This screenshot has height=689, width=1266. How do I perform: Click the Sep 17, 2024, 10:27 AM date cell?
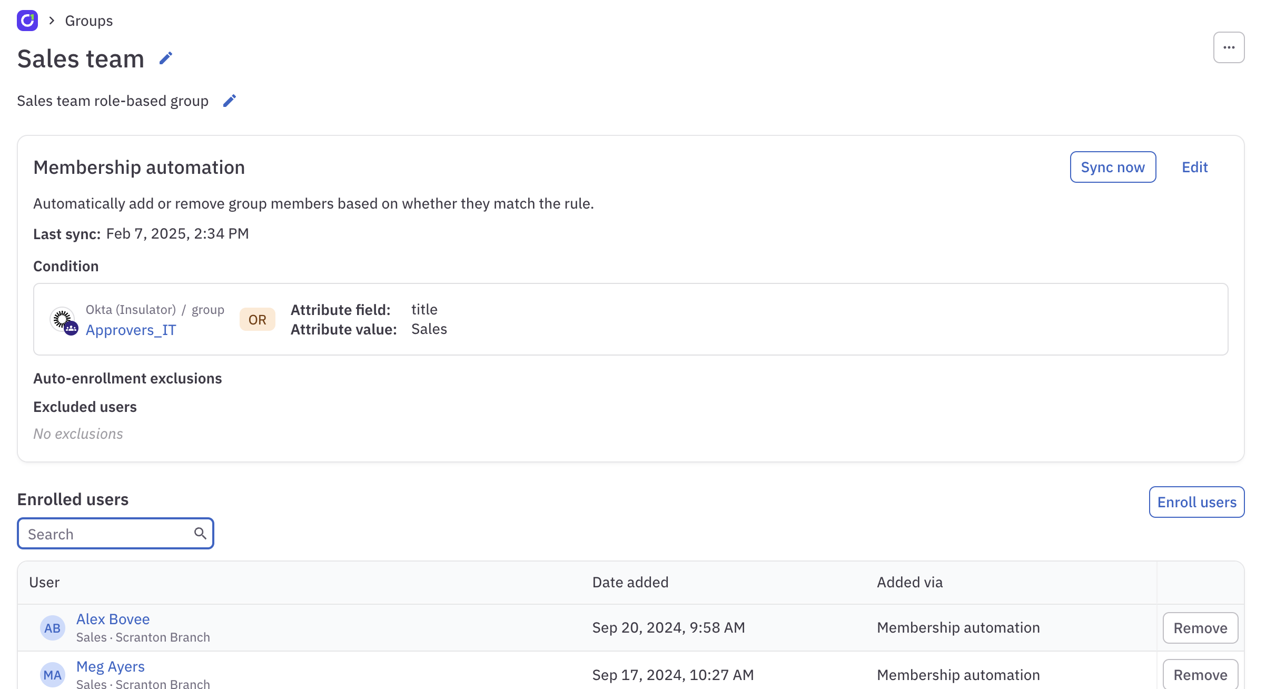click(672, 675)
